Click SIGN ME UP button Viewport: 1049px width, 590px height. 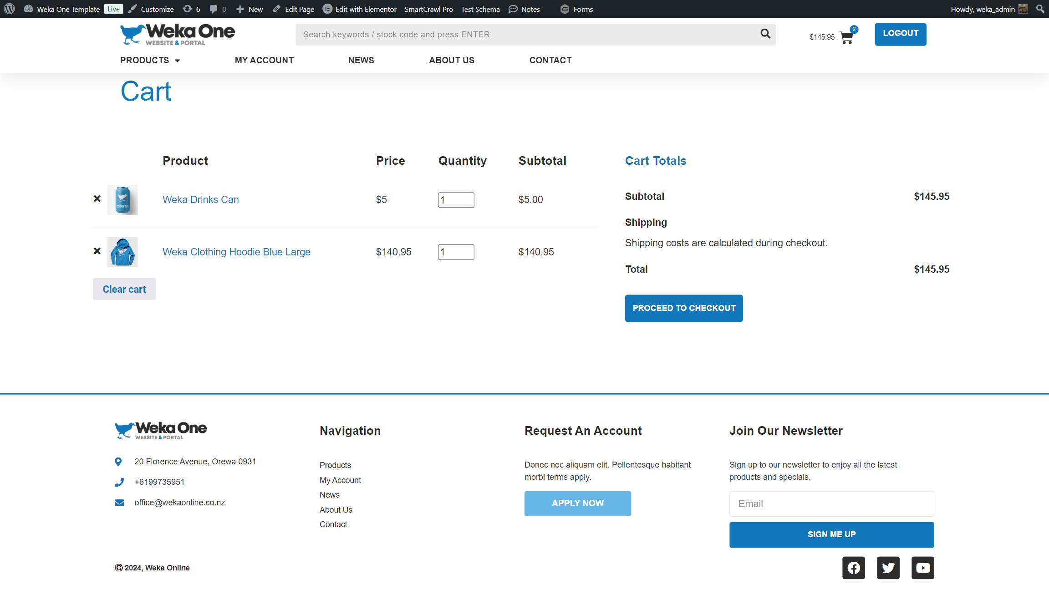coord(832,534)
